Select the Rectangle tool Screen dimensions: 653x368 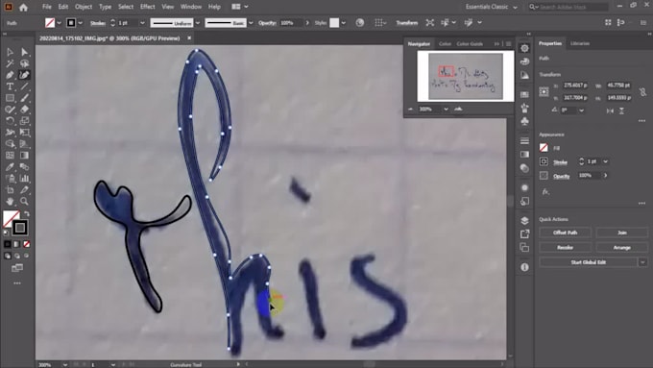(10, 98)
